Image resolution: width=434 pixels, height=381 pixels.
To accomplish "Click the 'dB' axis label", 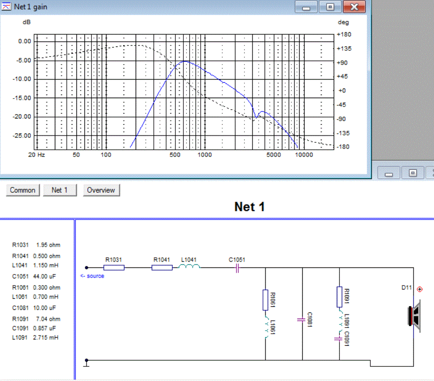I will coord(27,22).
